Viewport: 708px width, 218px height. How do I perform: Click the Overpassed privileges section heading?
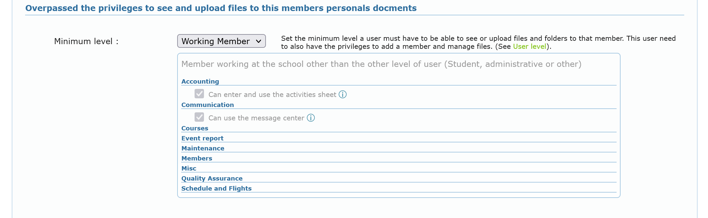[x=221, y=8]
